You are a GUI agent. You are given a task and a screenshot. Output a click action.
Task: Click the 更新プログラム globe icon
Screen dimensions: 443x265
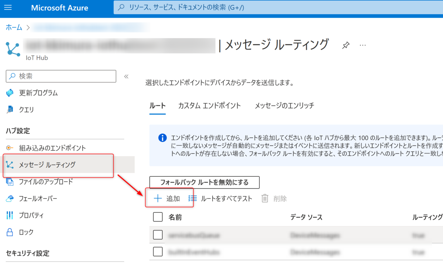coord(10,93)
